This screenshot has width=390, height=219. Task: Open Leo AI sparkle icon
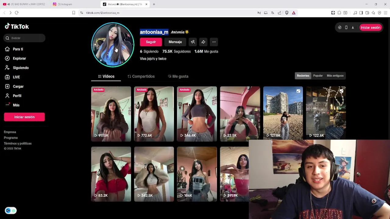coord(373,13)
